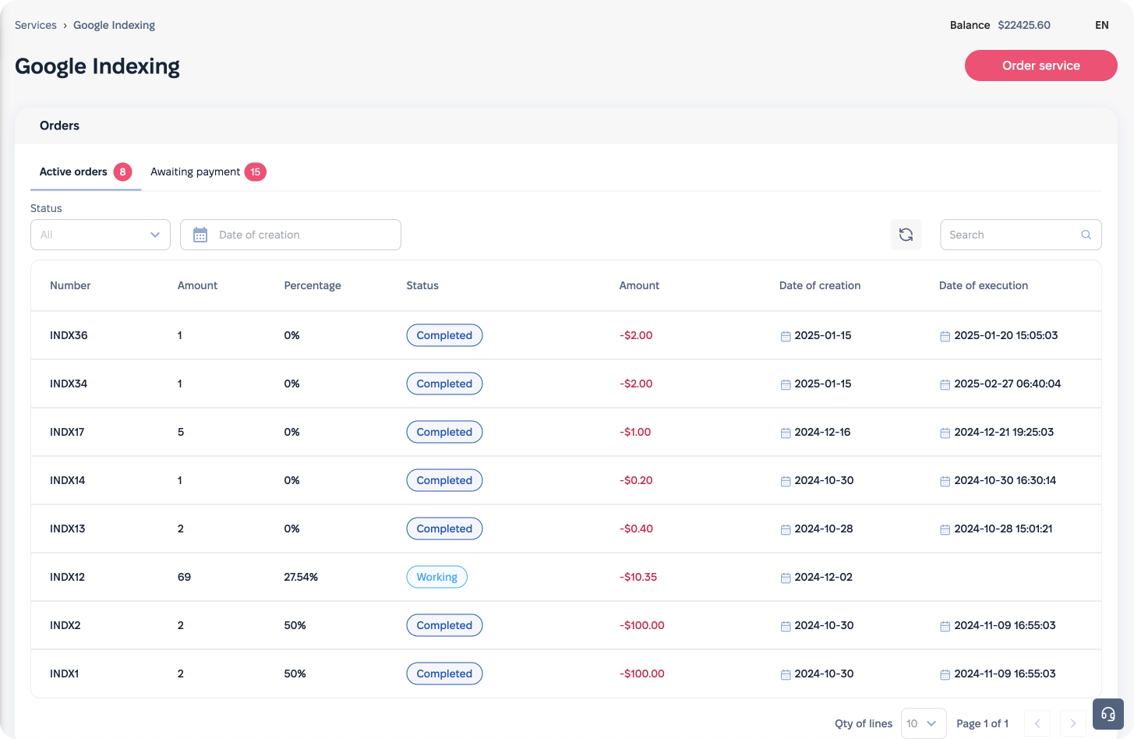Click the next page arrow
Image resolution: width=1134 pixels, height=739 pixels.
1072,723
